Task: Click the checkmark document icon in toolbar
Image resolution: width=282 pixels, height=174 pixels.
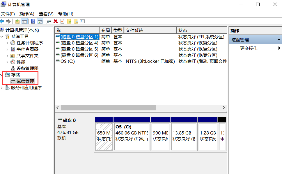Action: [62, 21]
